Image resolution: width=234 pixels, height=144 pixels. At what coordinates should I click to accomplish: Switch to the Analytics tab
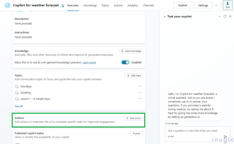(x=133, y=5)
